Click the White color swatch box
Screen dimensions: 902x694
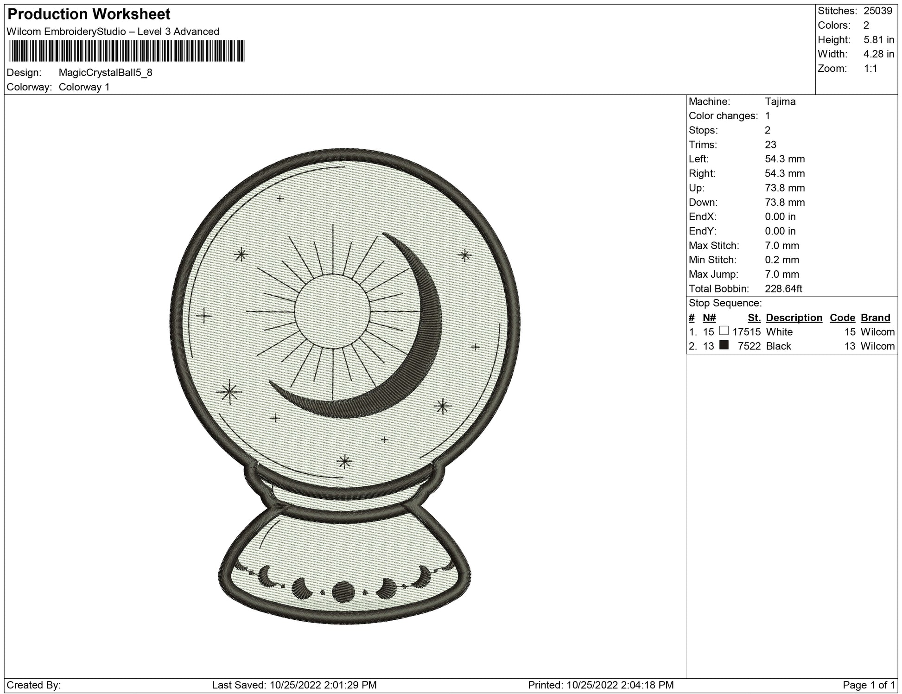tap(724, 331)
